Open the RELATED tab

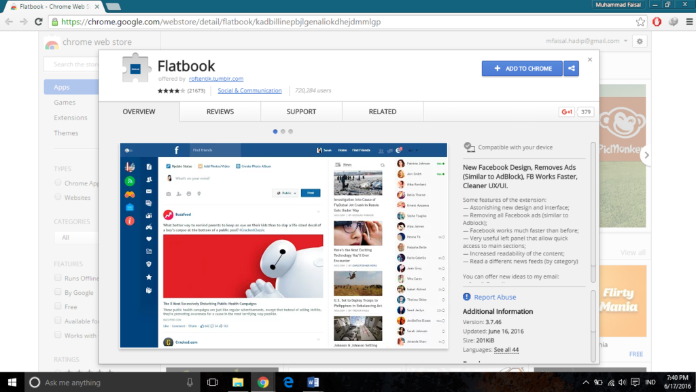(x=382, y=111)
